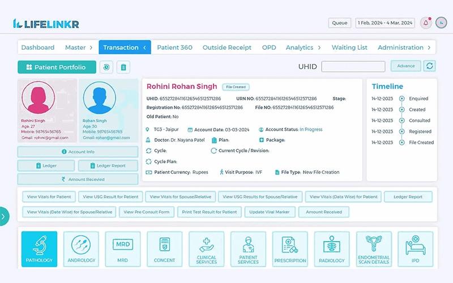The image size is (453, 283).
Task: Click the Consulted timeline marker
Action: [401, 121]
